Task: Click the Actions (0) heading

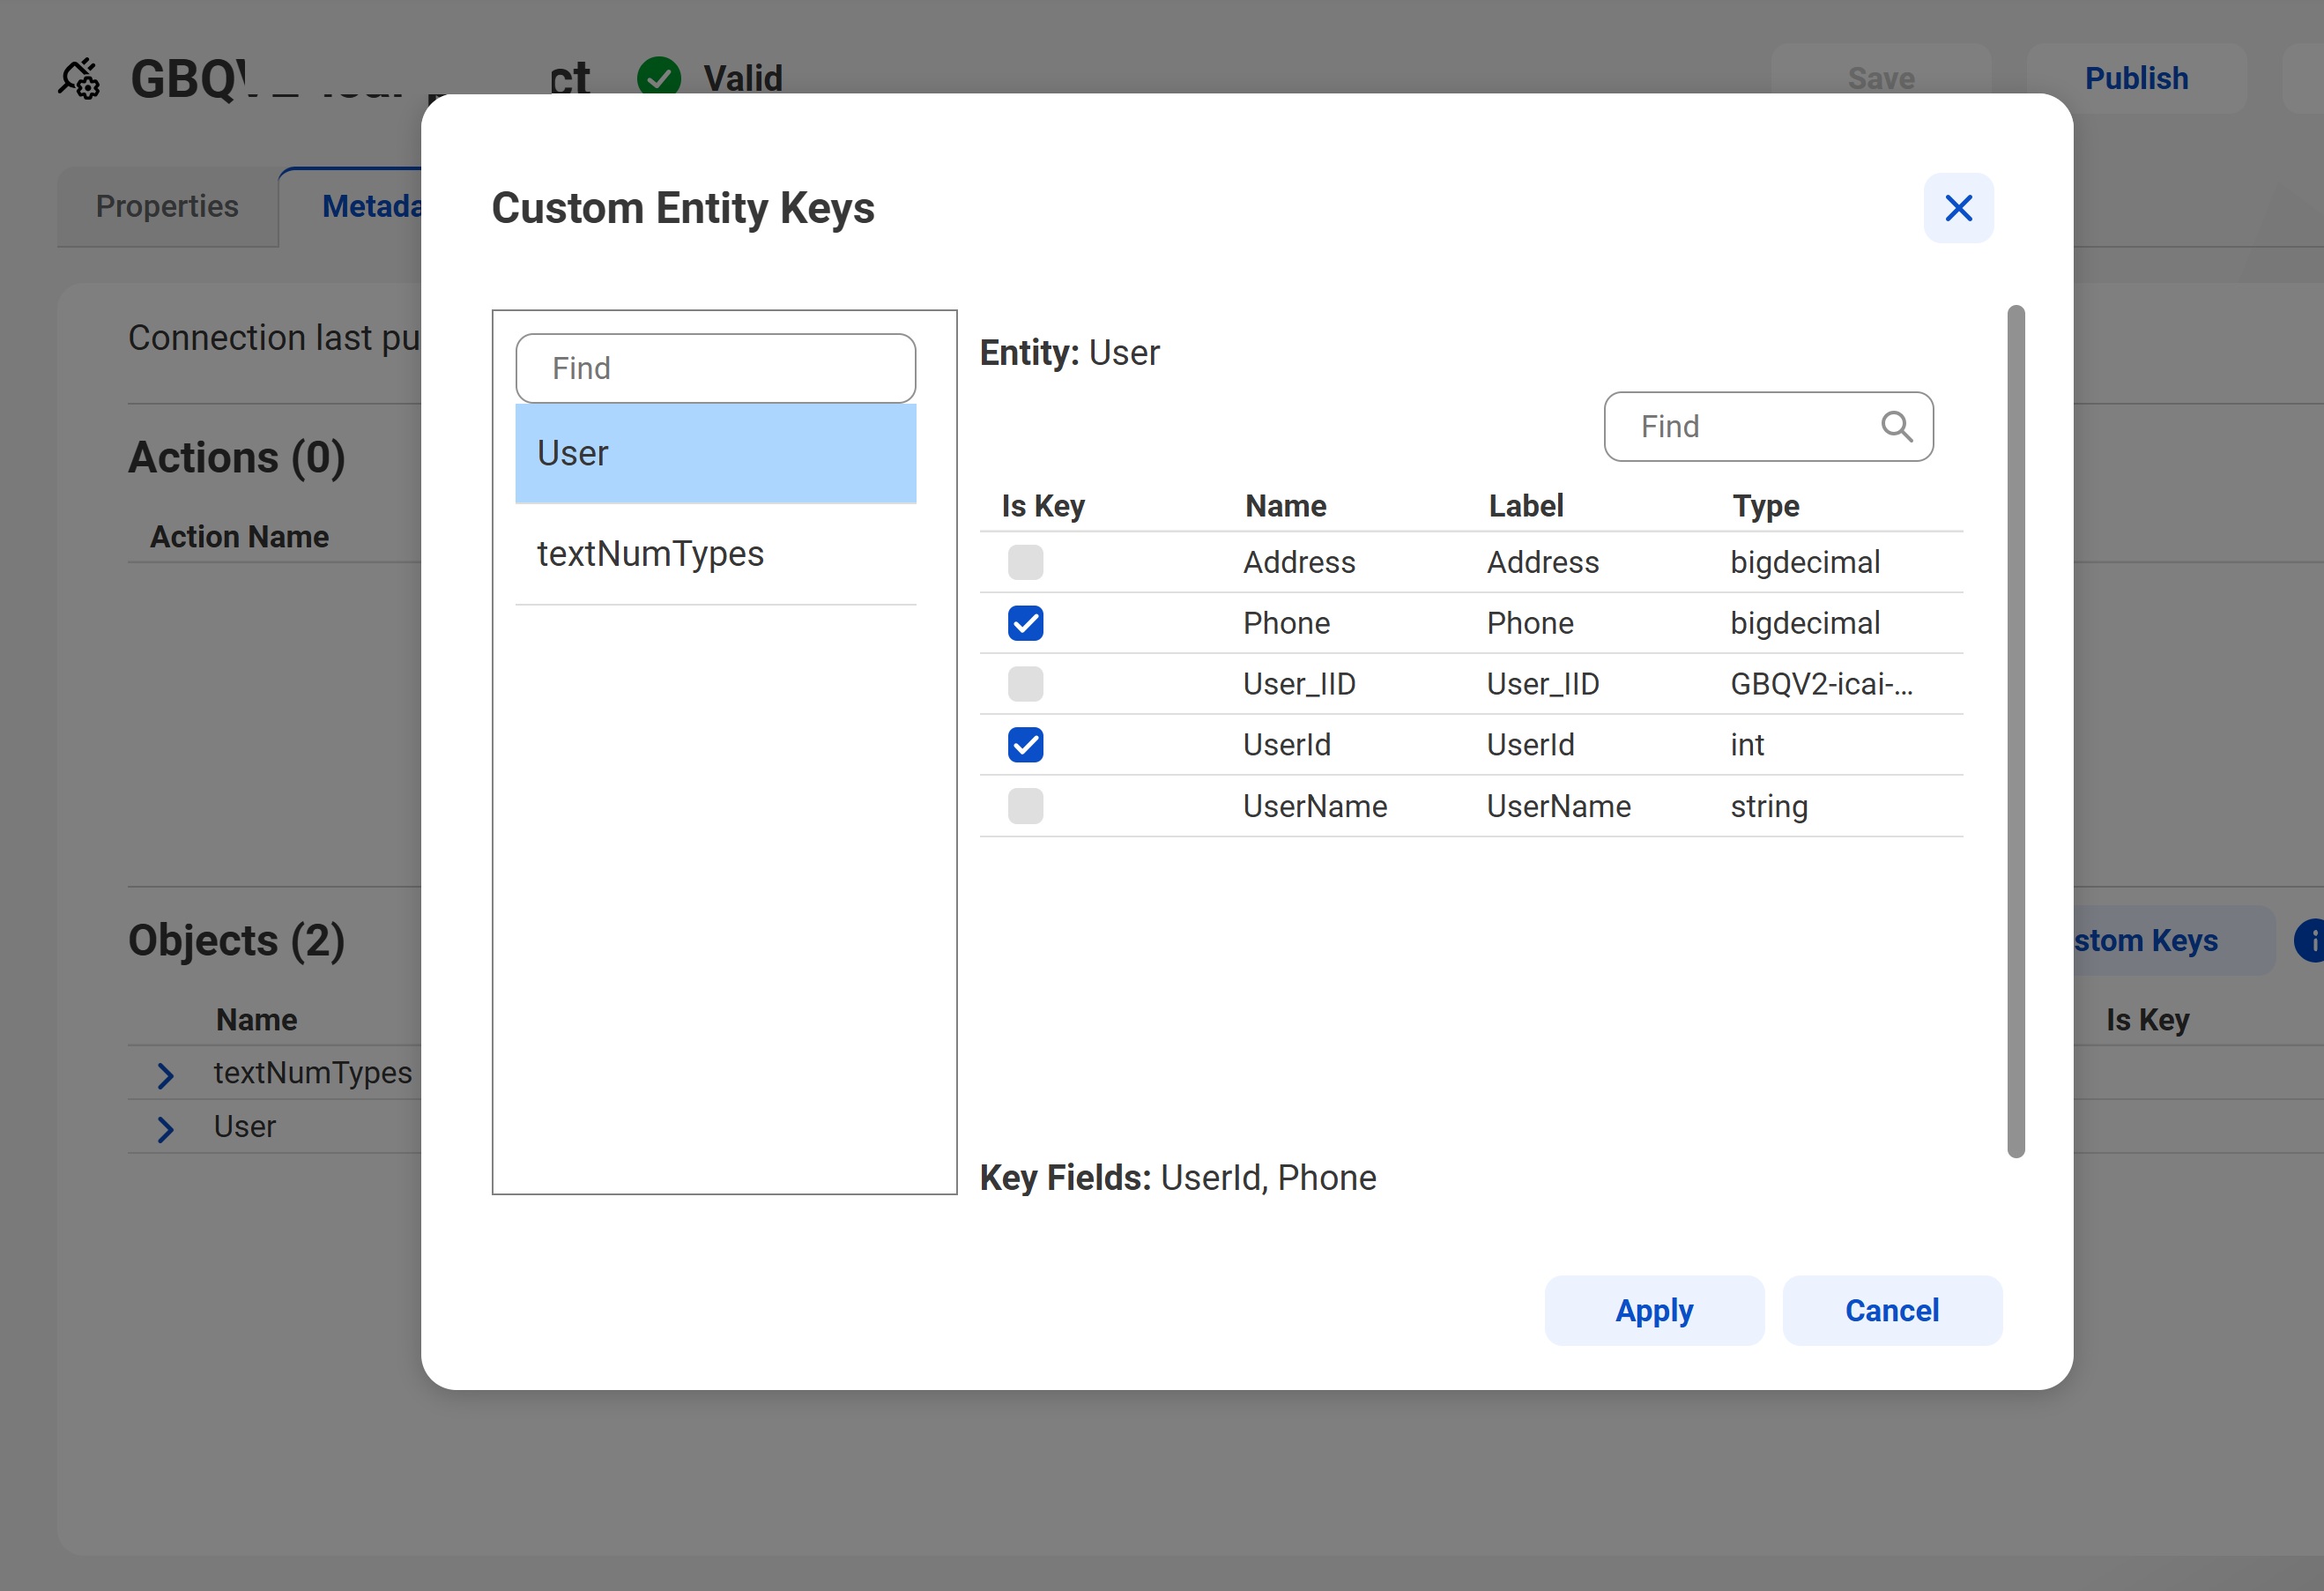Action: [x=237, y=458]
